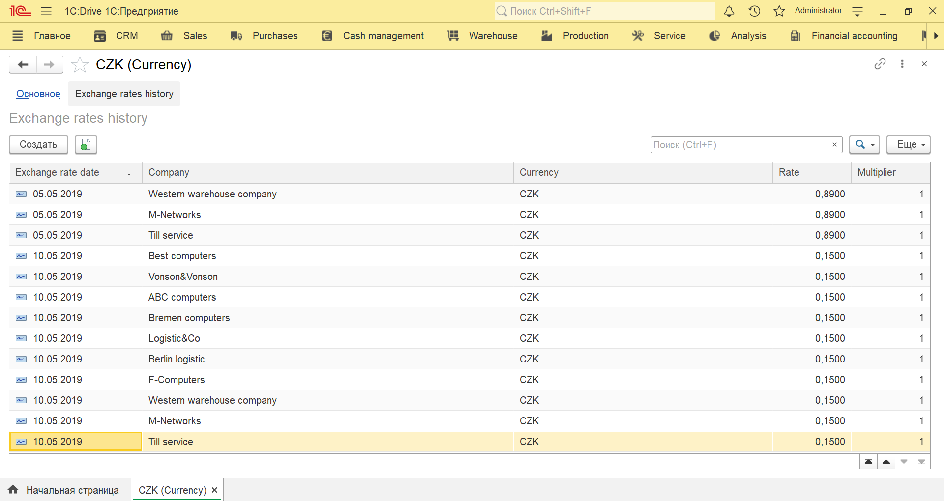Image resolution: width=944 pixels, height=501 pixels.
Task: Open the Production section
Action: 586,36
